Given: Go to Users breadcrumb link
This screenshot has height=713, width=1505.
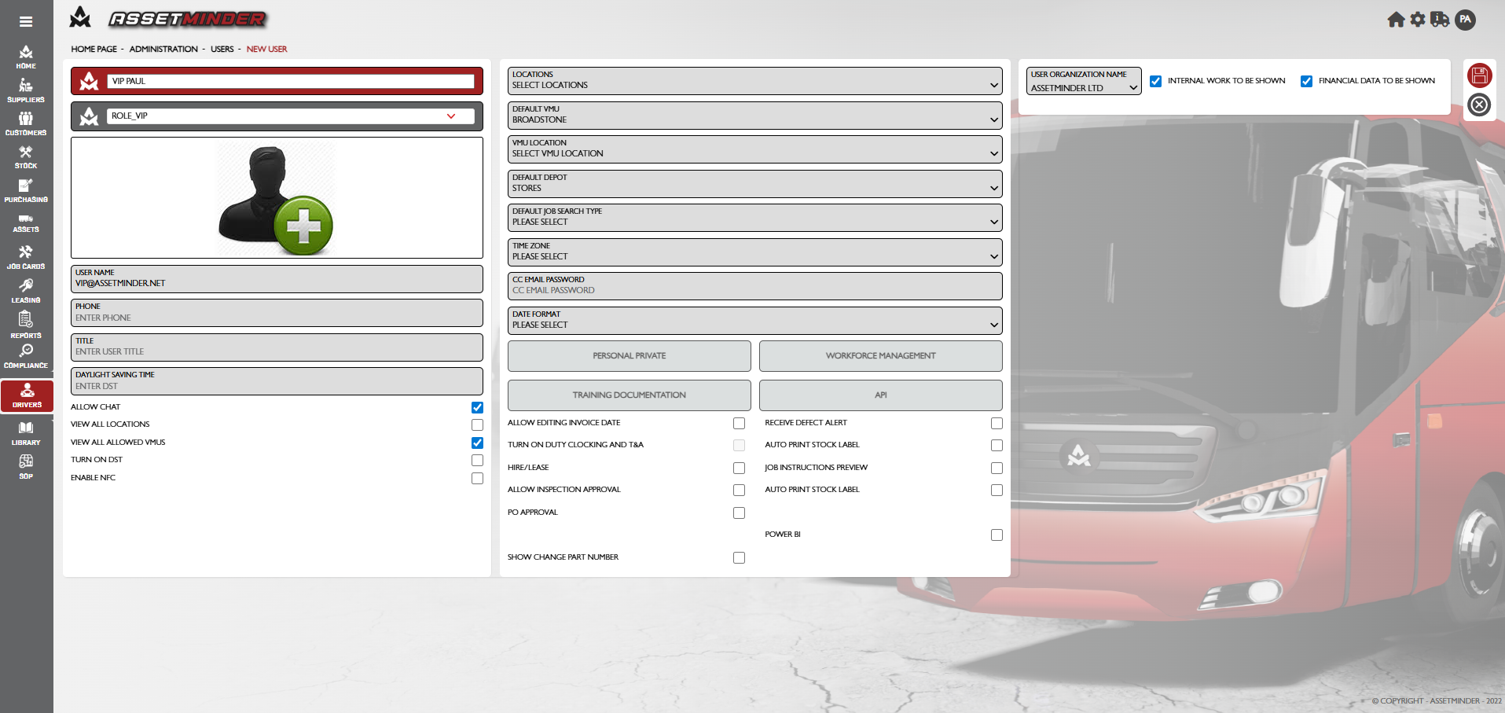Looking at the screenshot, I should pyautogui.click(x=222, y=49).
